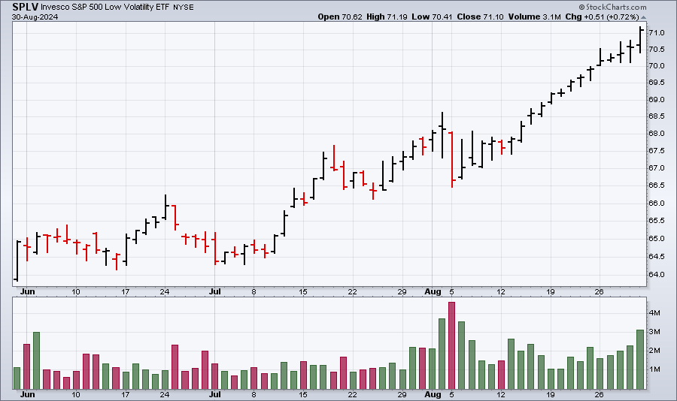The width and height of the screenshot is (677, 401).
Task: Click the Invesco S&P 500 Low Volatility ETF name
Action: 105,8
